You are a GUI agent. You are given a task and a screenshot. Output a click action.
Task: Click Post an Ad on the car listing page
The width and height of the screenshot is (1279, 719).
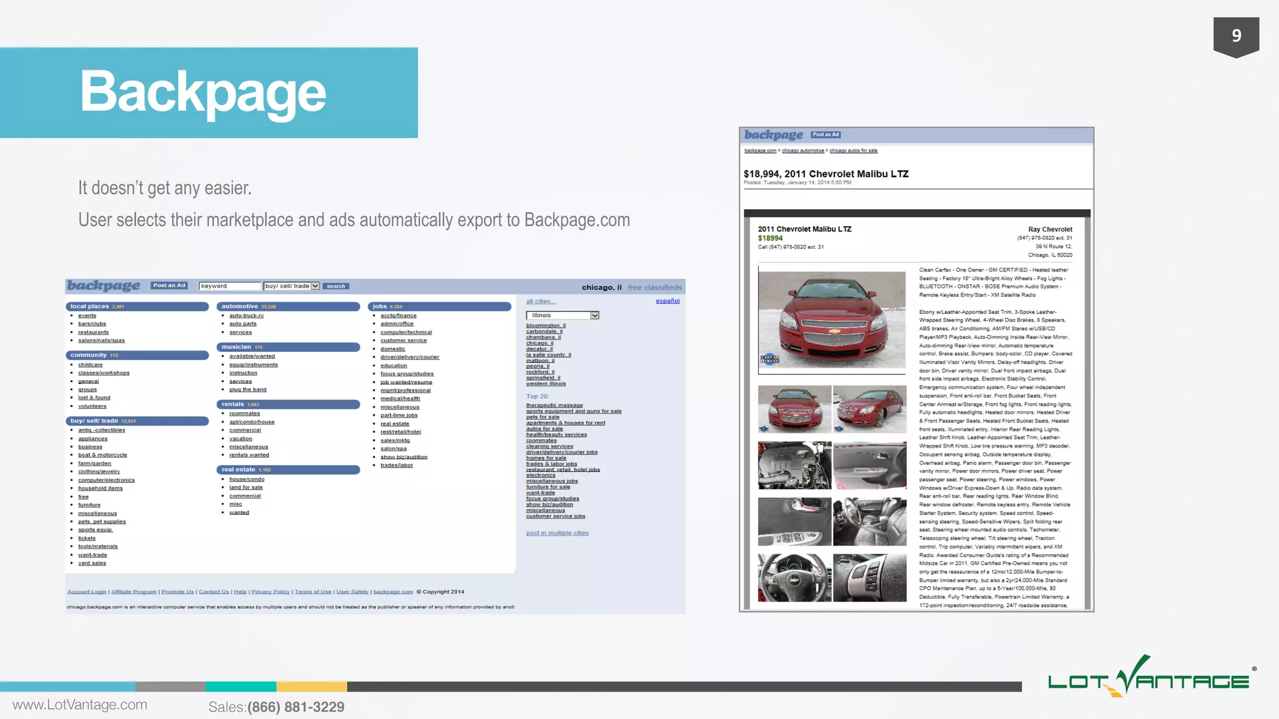tap(826, 135)
